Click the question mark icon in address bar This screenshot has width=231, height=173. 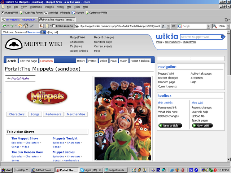(x=163, y=26)
